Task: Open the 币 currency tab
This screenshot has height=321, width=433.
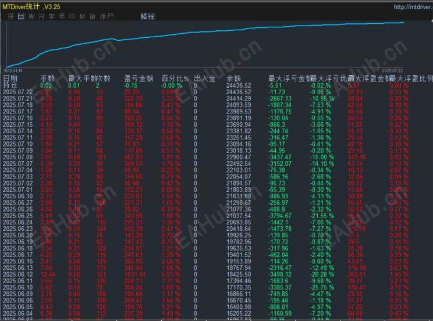Action: (72, 16)
